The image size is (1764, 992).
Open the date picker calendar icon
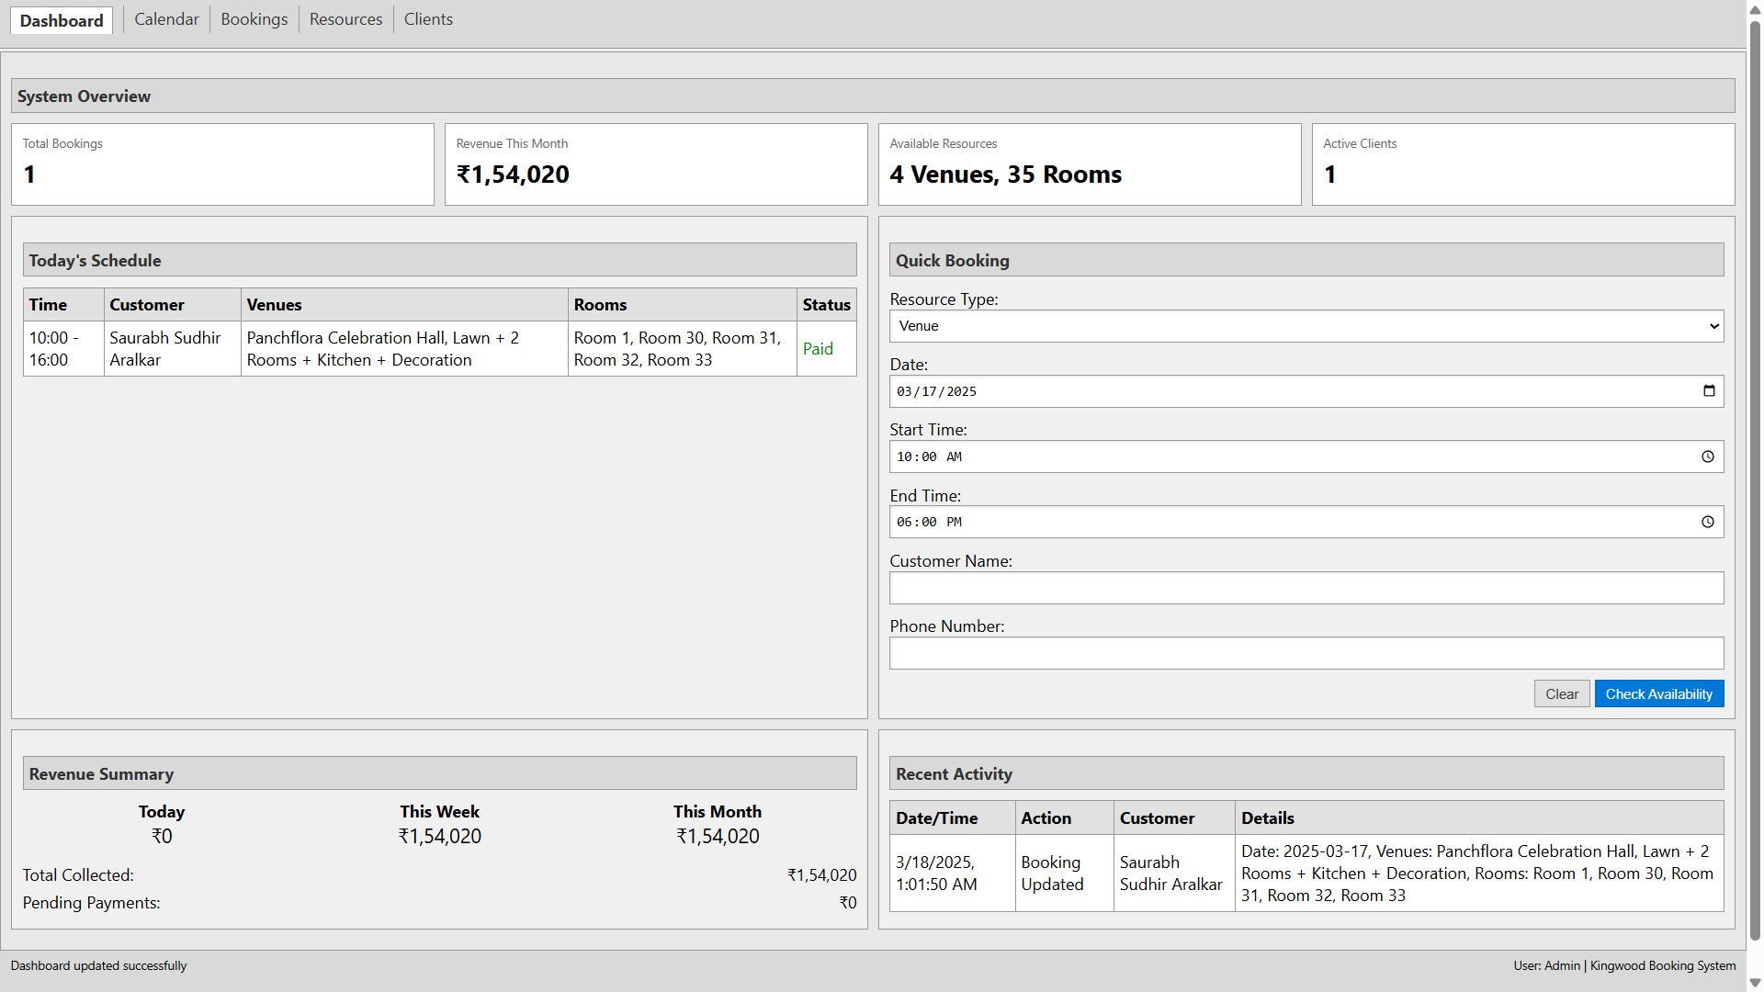pyautogui.click(x=1709, y=391)
